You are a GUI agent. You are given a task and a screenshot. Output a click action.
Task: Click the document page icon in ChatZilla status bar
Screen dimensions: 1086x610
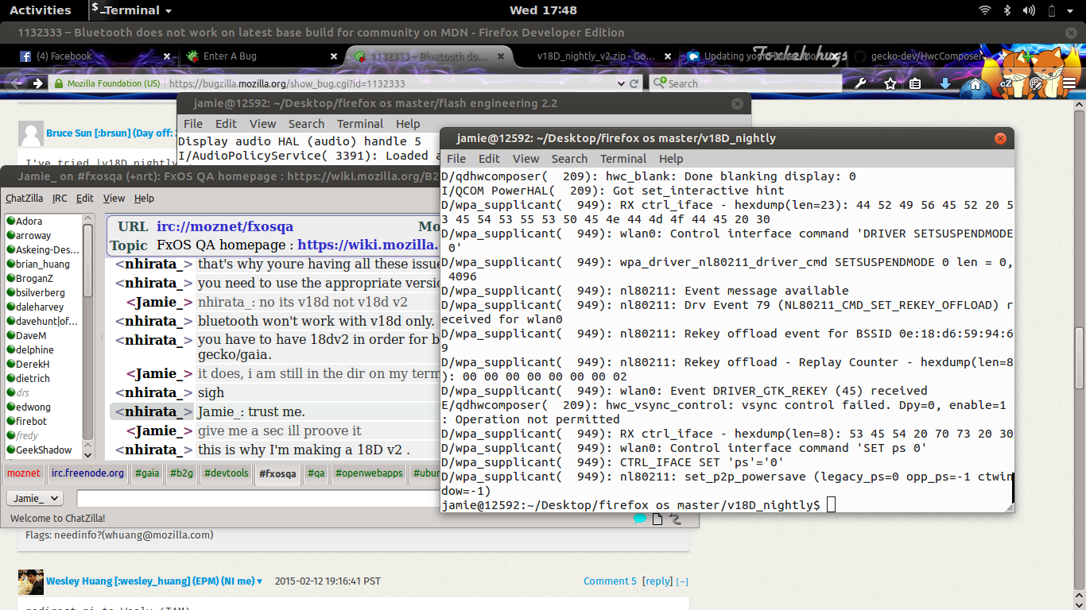coord(657,519)
